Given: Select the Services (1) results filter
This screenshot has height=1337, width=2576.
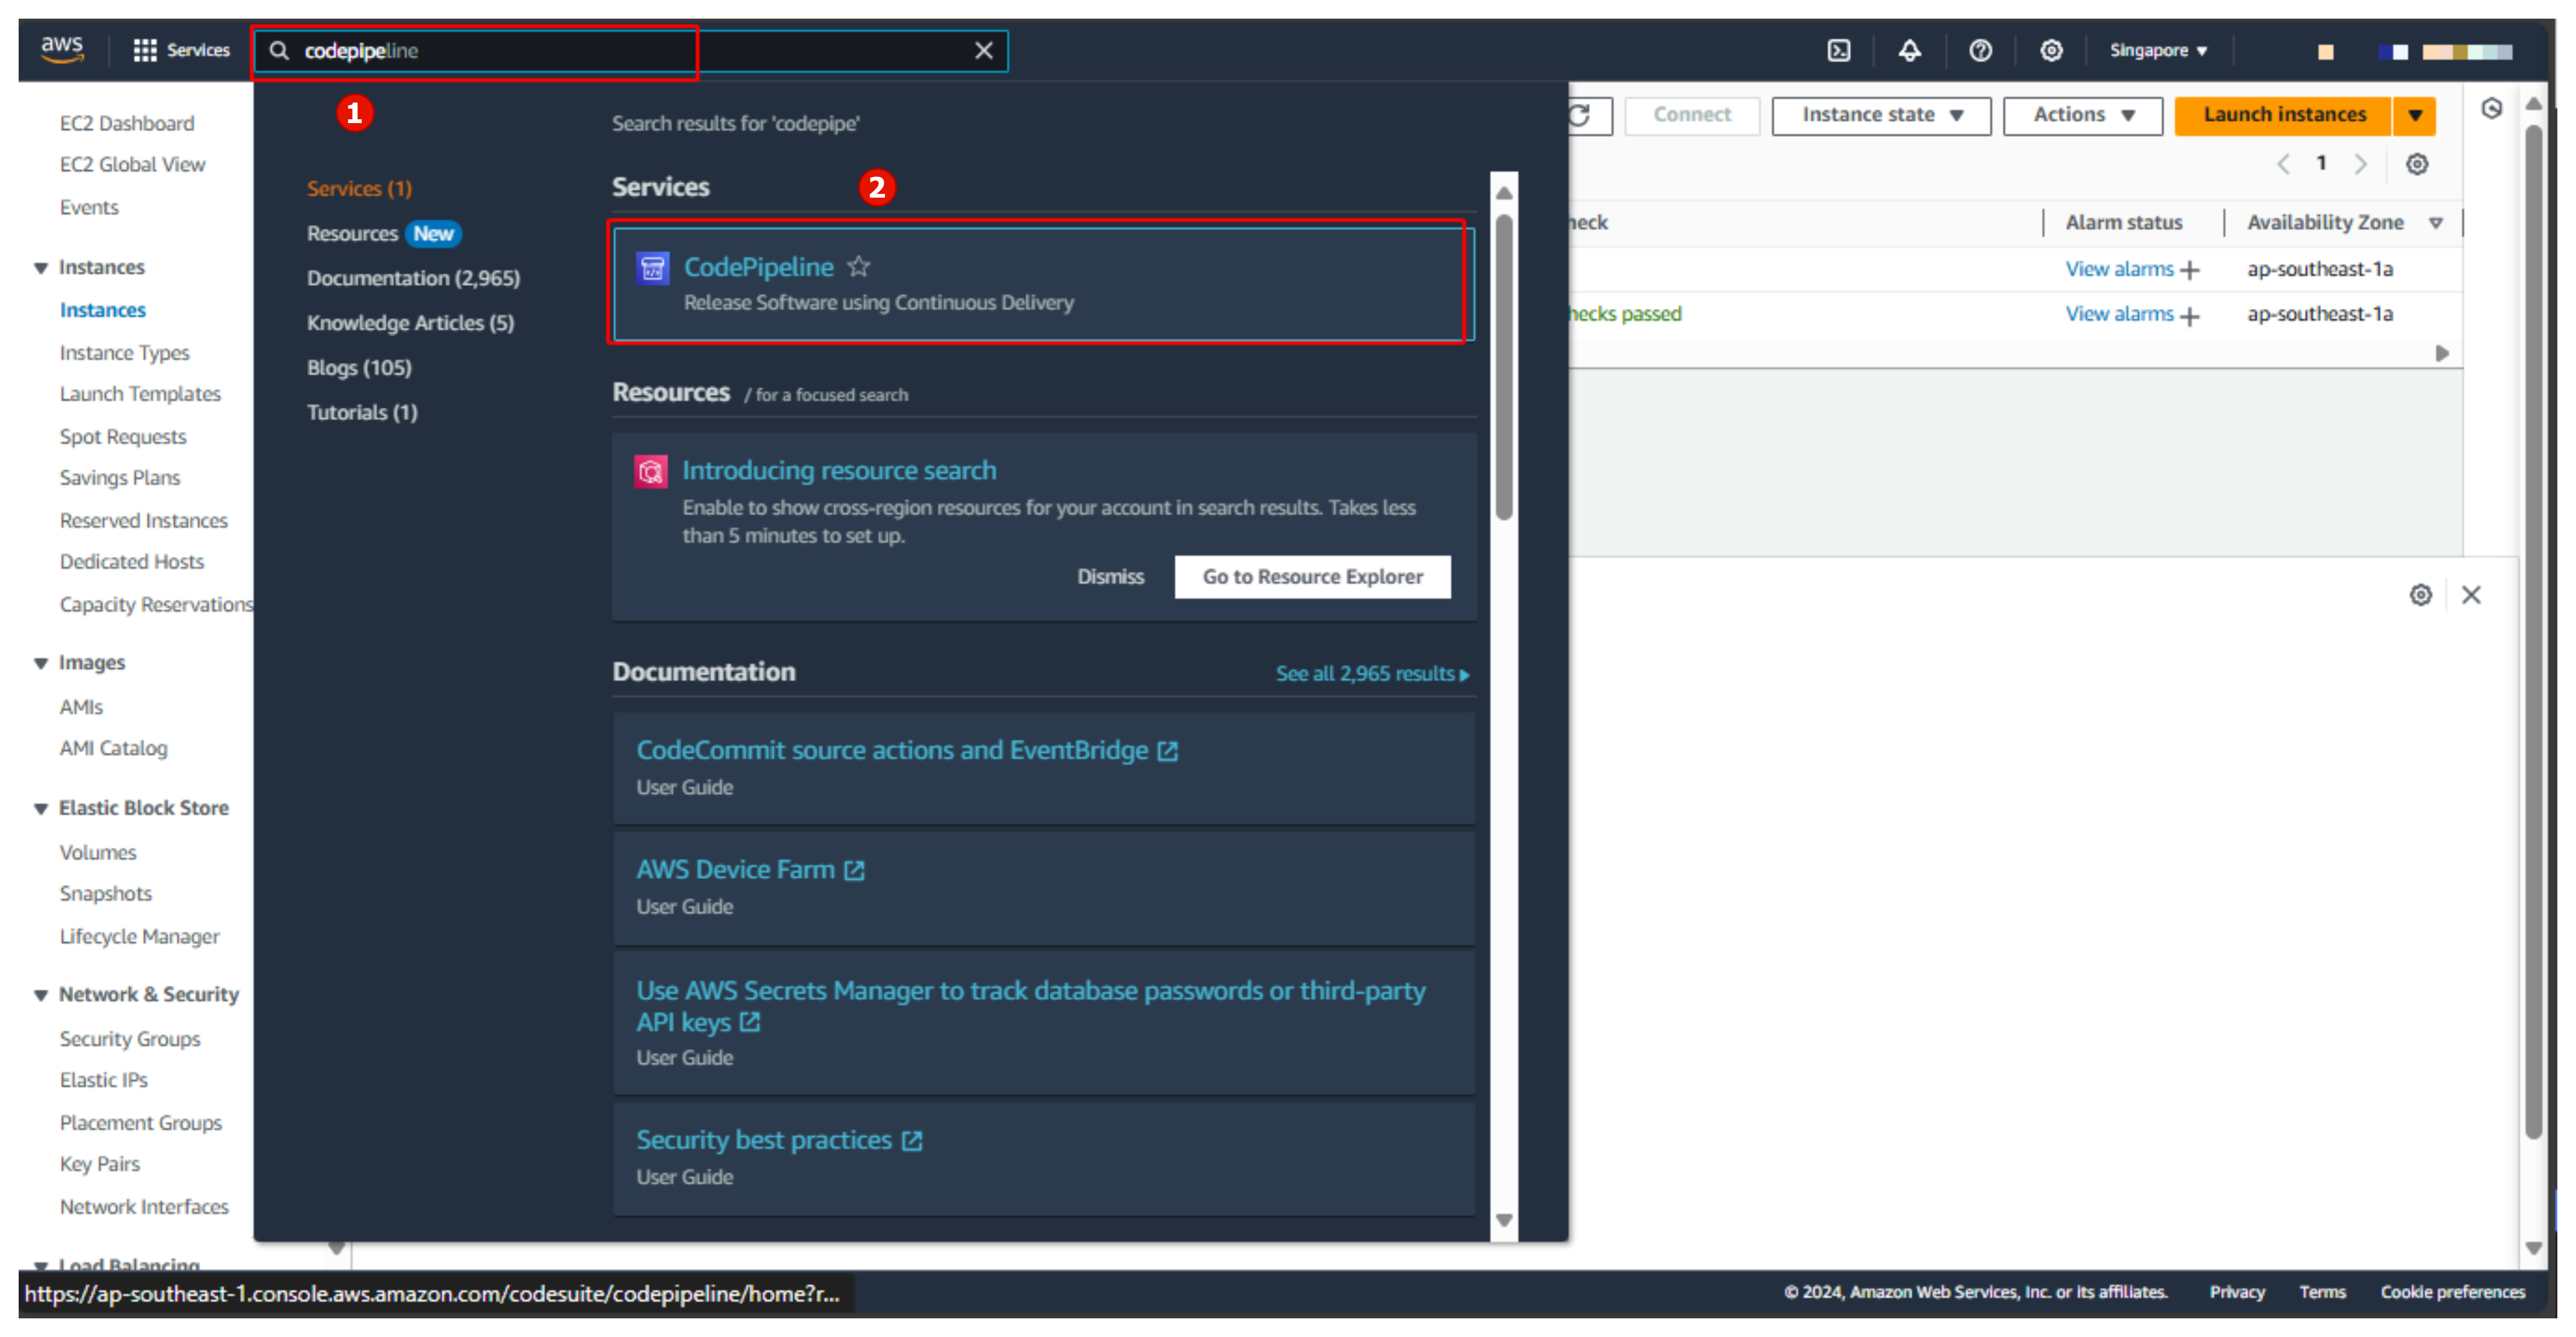Looking at the screenshot, I should click(x=359, y=188).
